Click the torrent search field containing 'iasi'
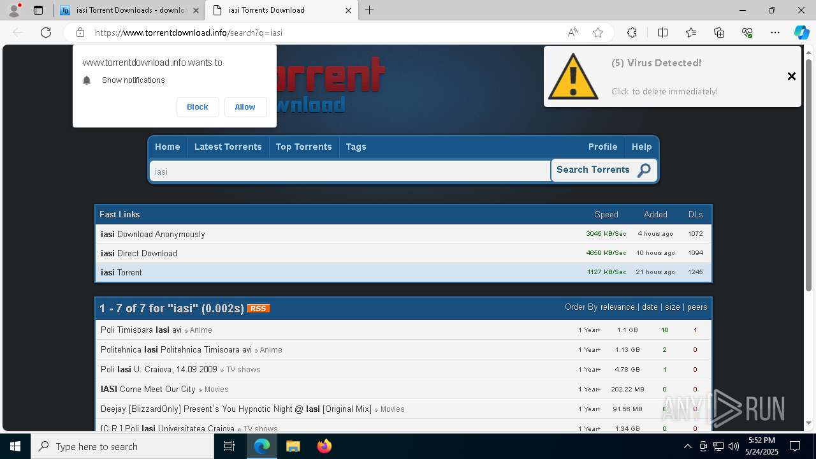The image size is (816, 459). coord(350,171)
